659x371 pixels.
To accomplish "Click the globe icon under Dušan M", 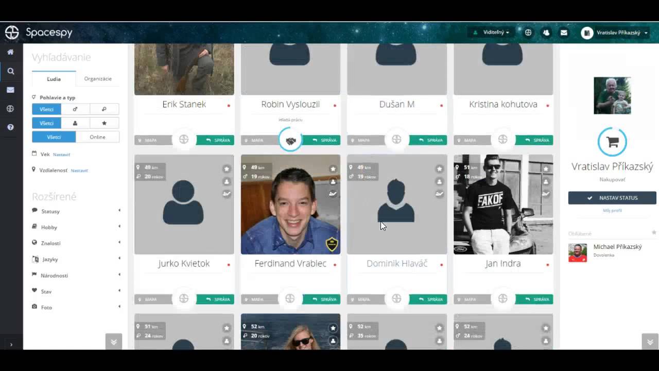I will 396,140.
